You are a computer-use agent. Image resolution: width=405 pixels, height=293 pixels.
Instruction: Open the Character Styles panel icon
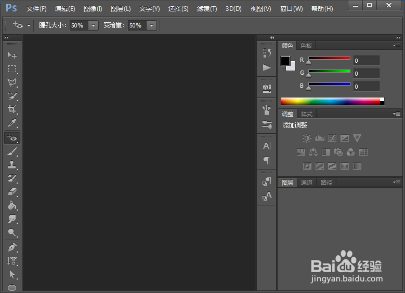click(267, 196)
